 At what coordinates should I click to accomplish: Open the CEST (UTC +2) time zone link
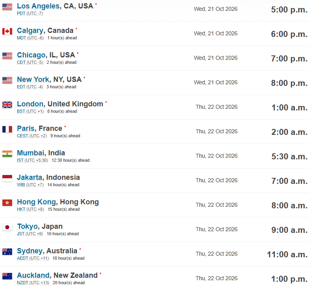pos(32,136)
